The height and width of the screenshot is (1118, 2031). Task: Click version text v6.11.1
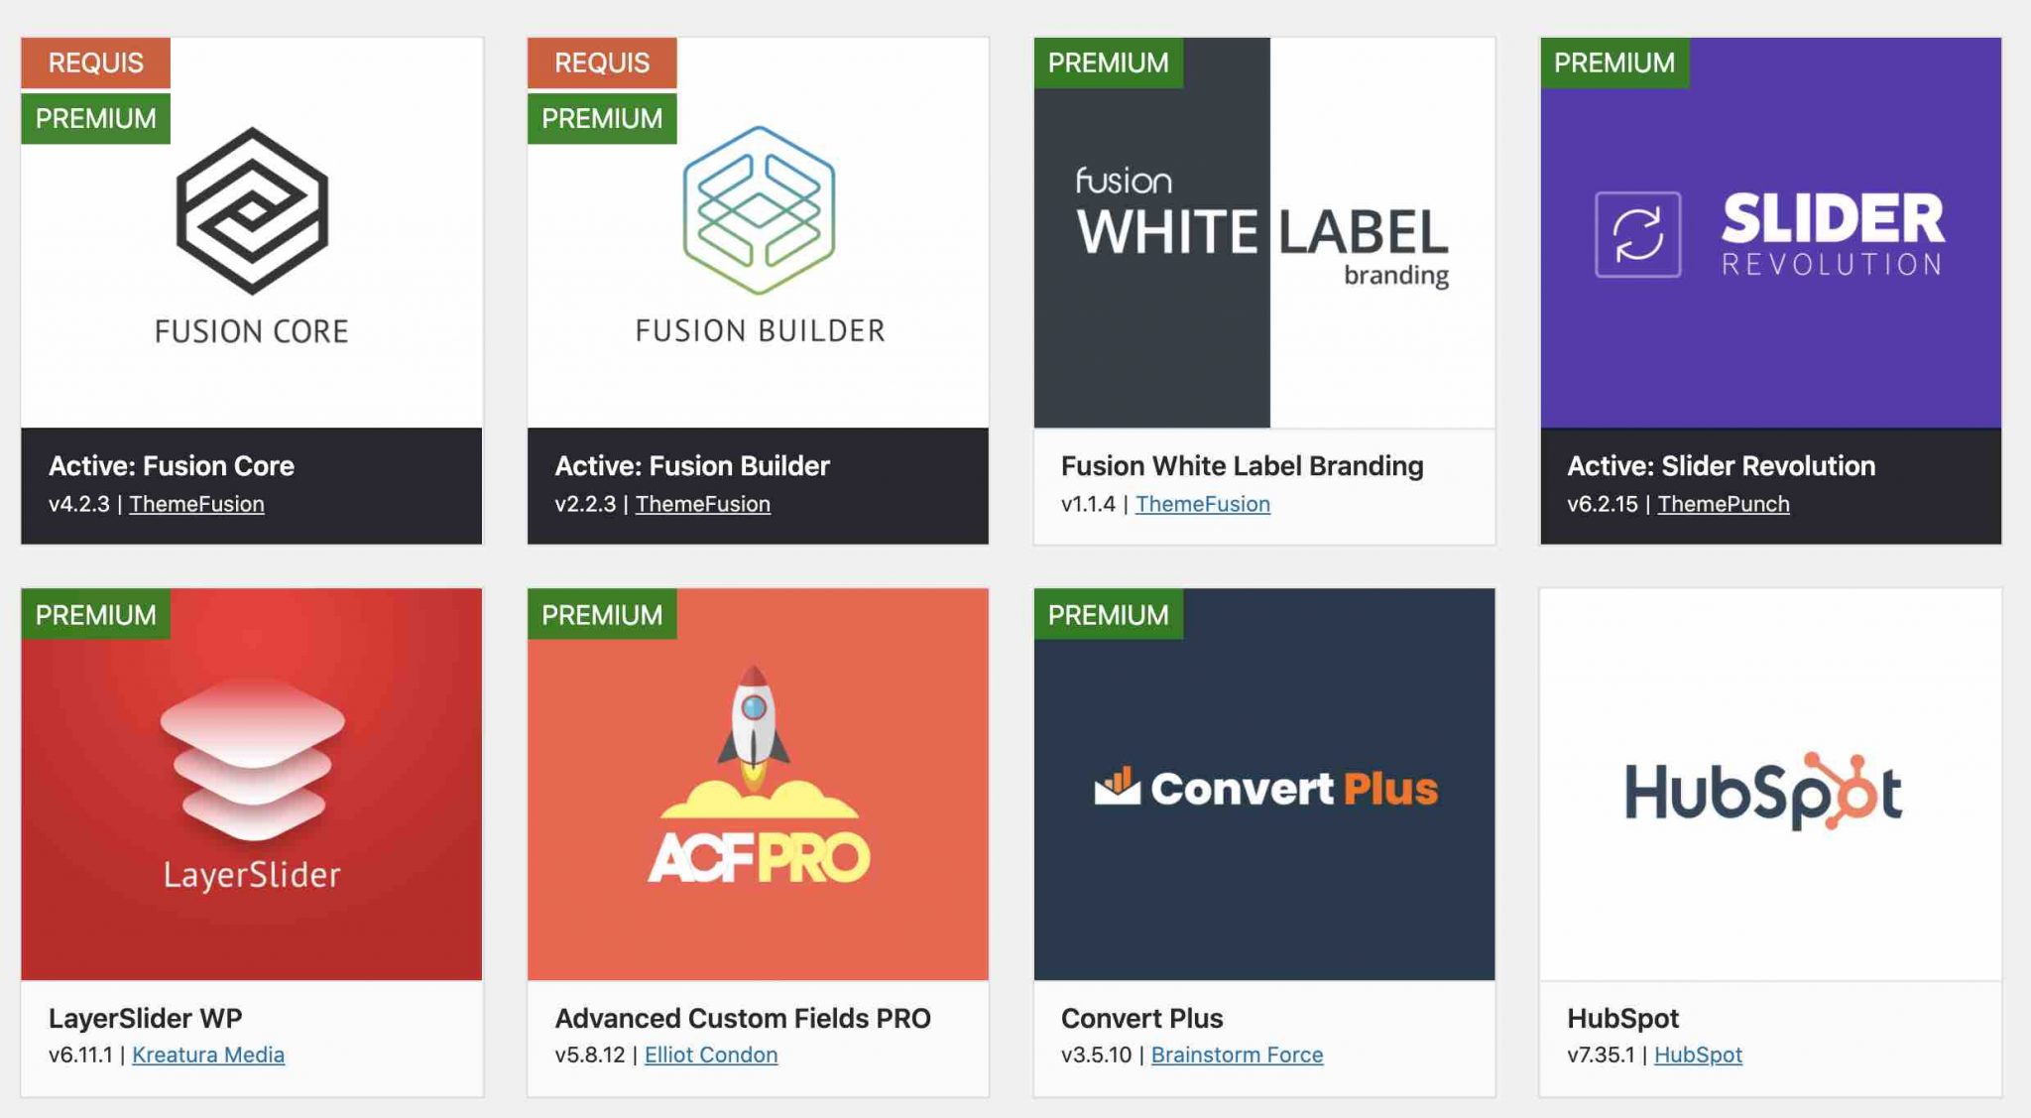pos(80,1055)
